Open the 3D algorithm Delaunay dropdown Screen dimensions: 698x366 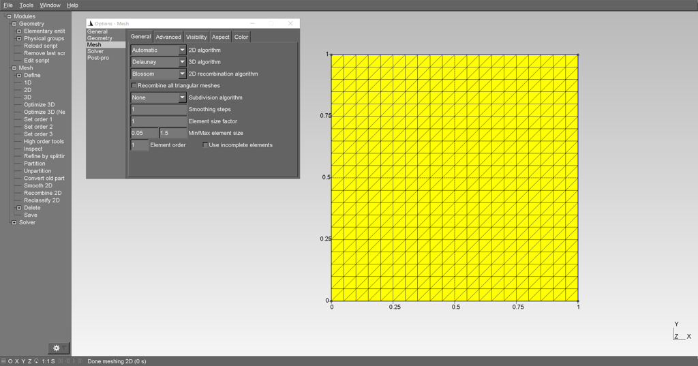click(x=158, y=62)
